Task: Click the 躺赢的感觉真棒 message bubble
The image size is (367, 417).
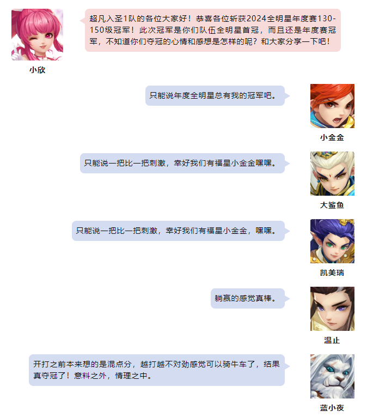Action: pyautogui.click(x=248, y=298)
